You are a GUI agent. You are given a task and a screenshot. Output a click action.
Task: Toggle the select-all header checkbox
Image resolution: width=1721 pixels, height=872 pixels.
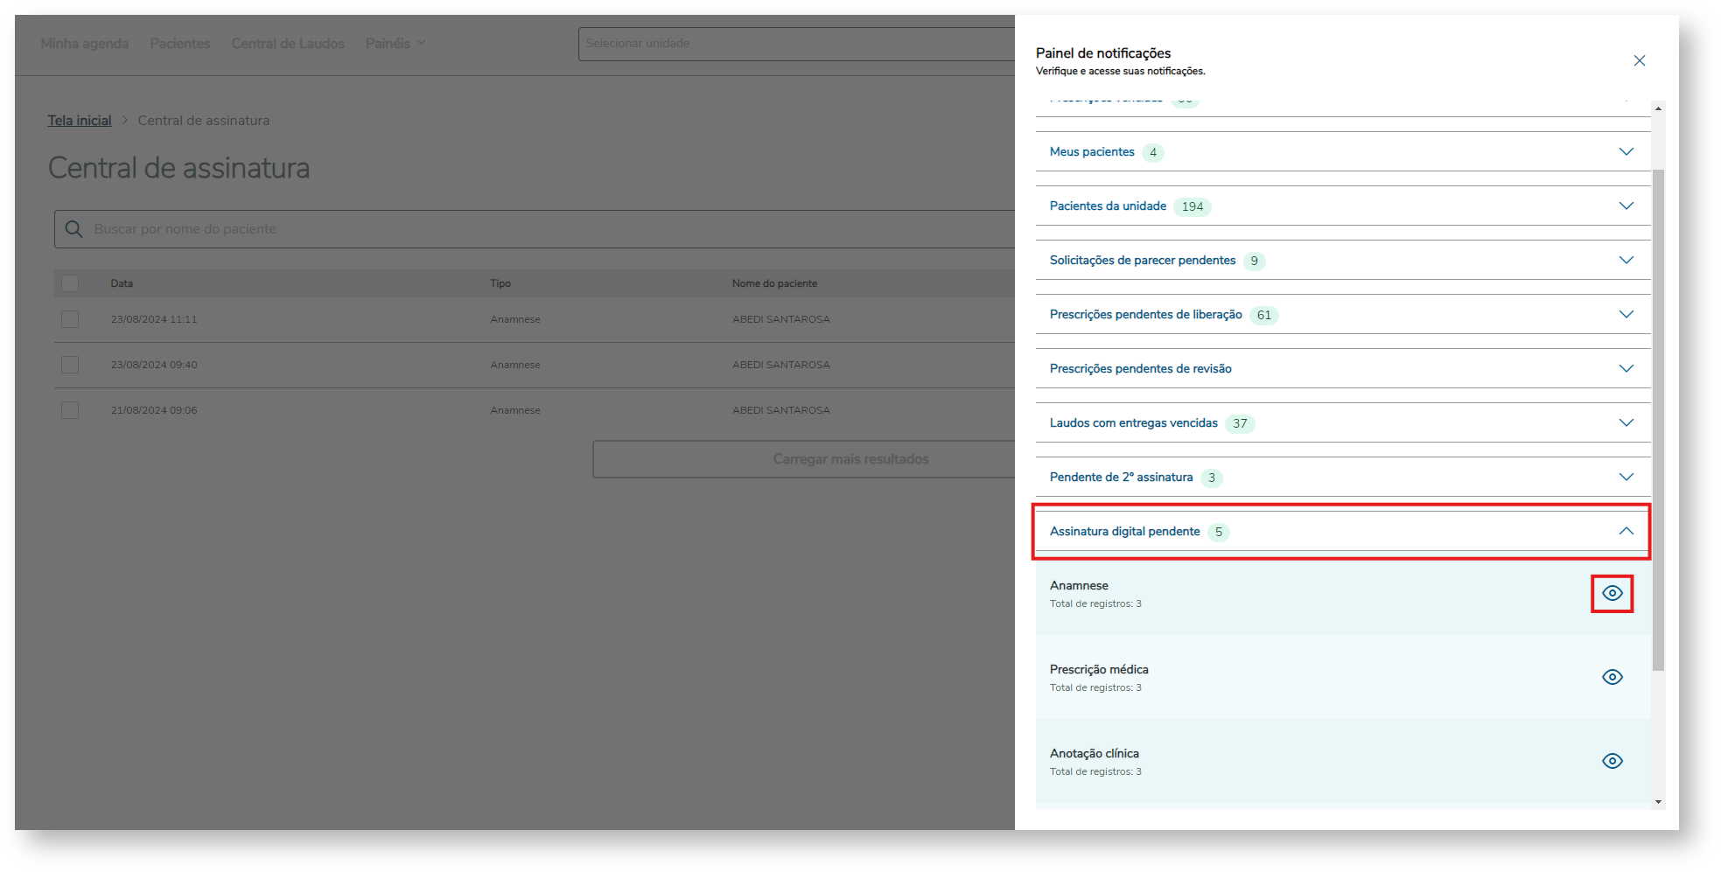[70, 283]
